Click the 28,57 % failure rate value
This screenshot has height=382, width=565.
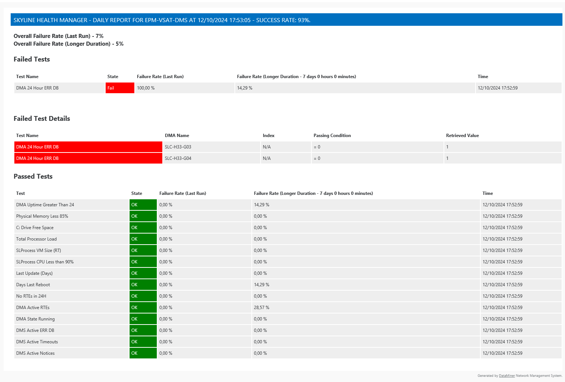pos(261,308)
